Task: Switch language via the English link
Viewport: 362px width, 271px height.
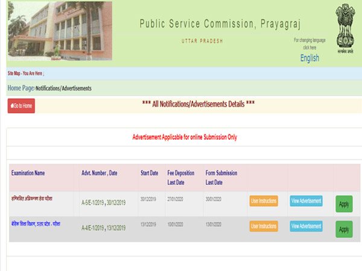Action: [x=310, y=58]
